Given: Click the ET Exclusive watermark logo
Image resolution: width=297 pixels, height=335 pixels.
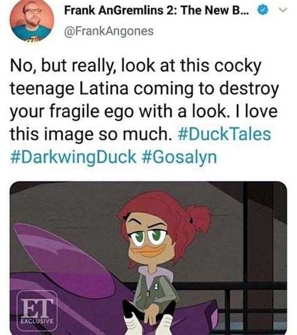Looking at the screenshot, I should tap(37, 310).
